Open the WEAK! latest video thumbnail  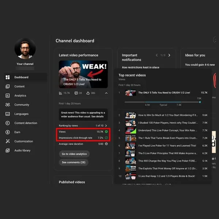click(83, 74)
